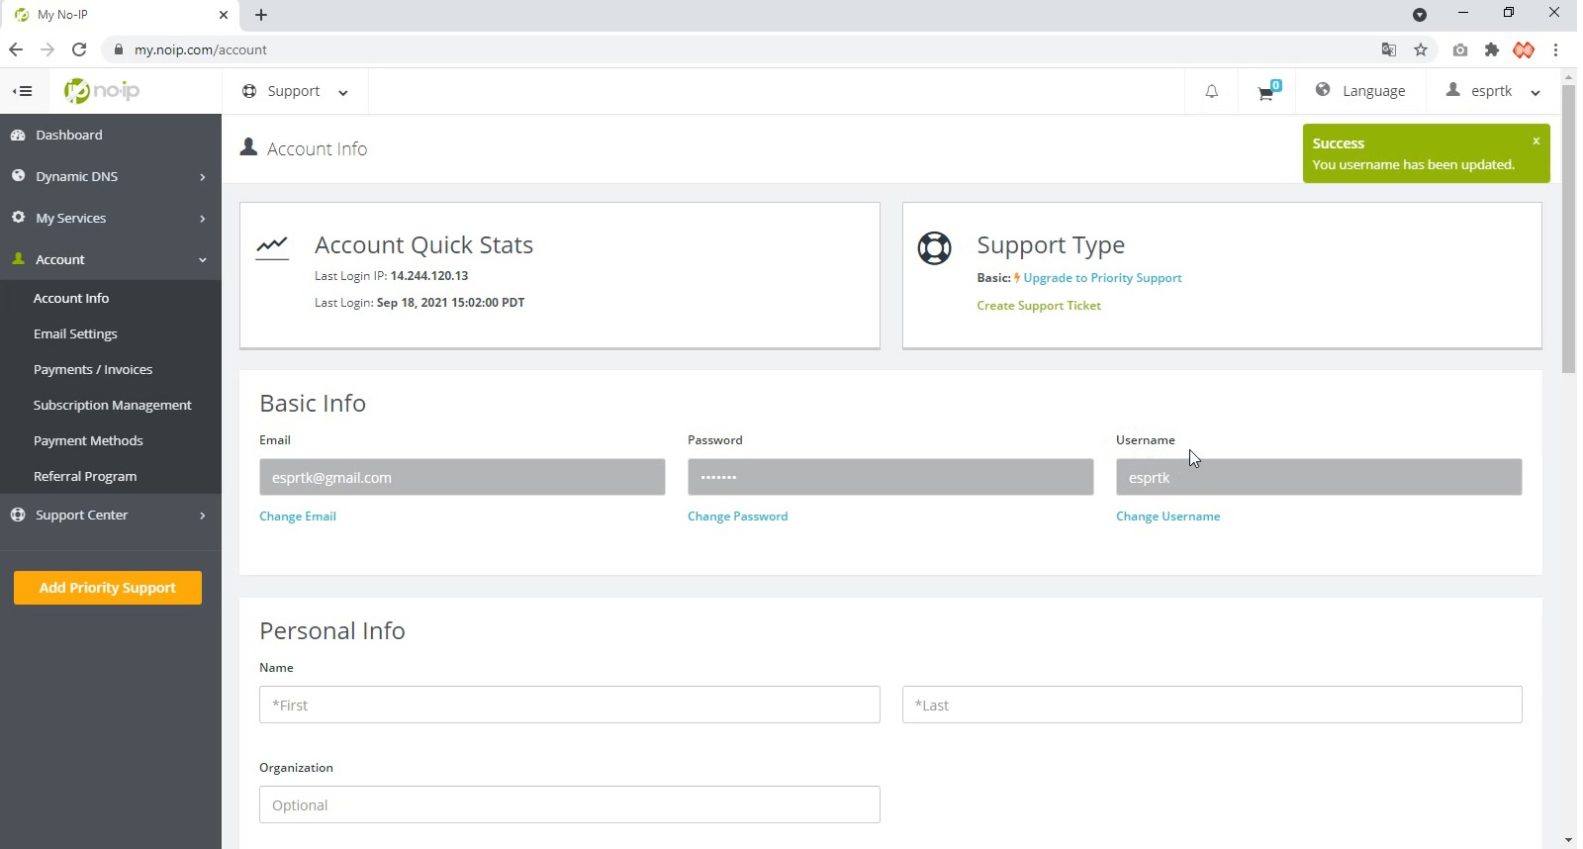Expand the My Services sidebar section

[110, 218]
